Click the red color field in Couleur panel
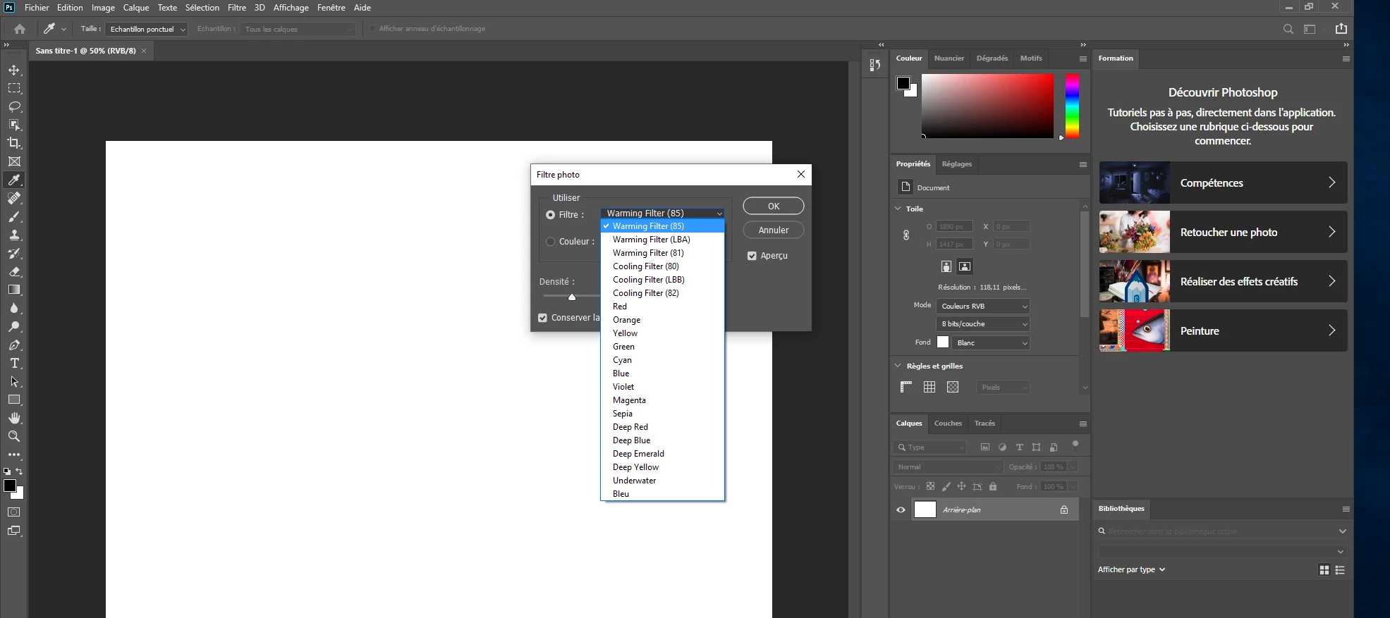This screenshot has width=1390, height=618. [987, 106]
